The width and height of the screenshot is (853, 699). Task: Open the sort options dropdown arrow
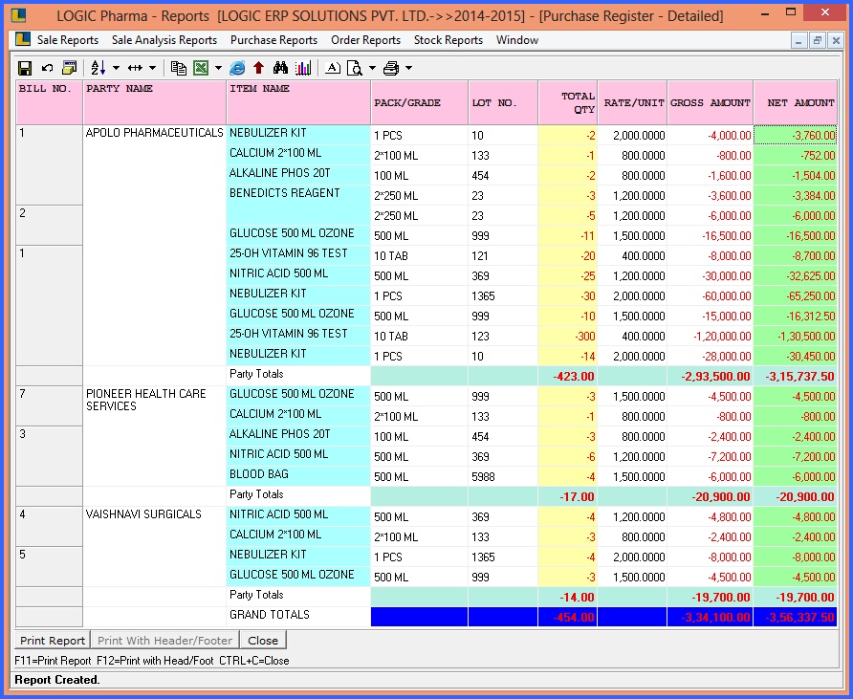115,67
